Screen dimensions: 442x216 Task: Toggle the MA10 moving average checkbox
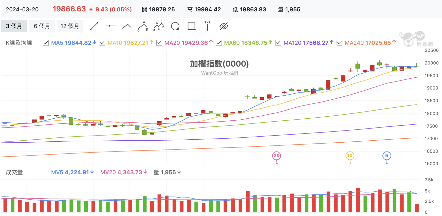pos(102,43)
